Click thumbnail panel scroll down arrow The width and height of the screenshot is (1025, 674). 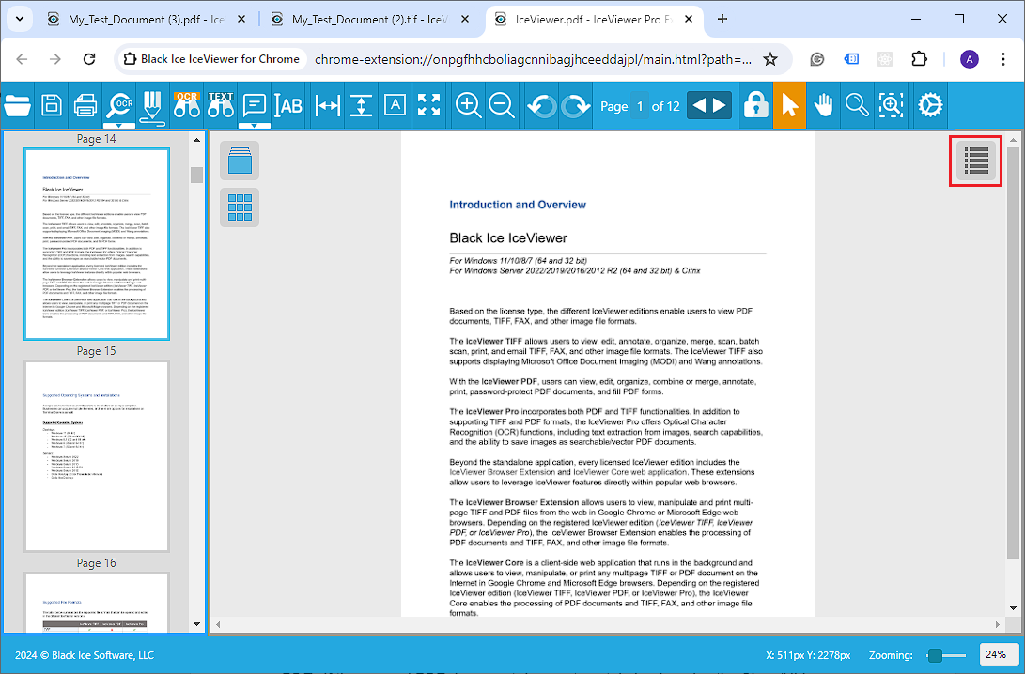196,623
